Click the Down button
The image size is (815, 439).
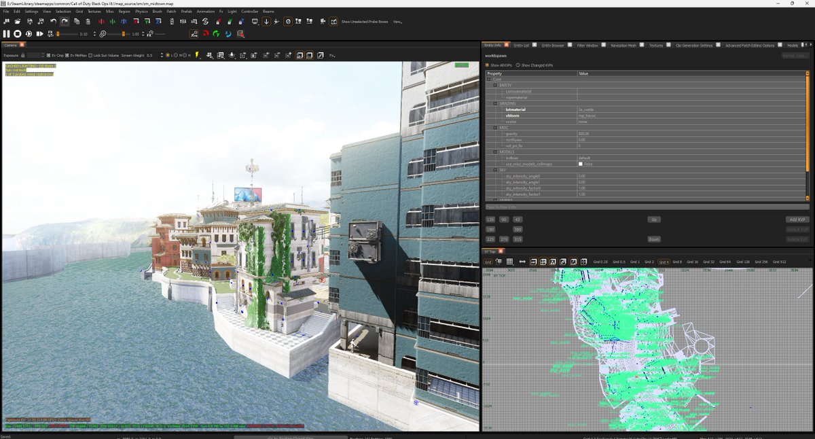pos(654,239)
